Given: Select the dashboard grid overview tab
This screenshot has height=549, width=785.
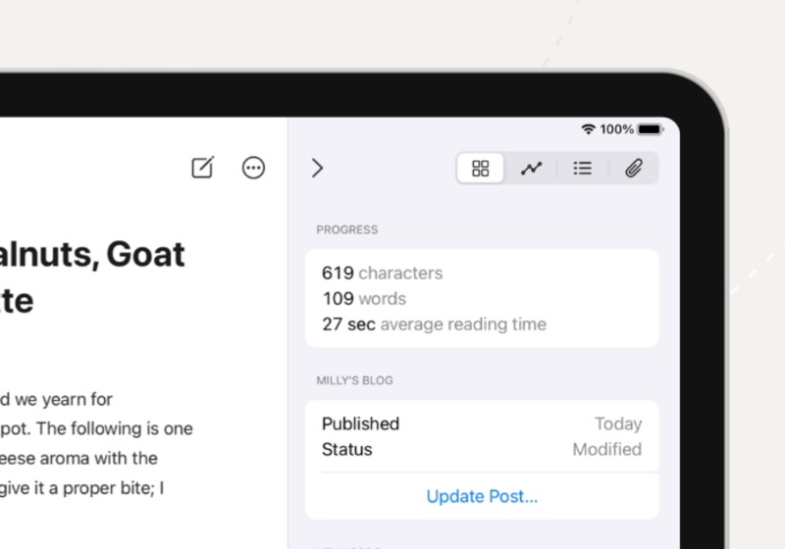Looking at the screenshot, I should [x=480, y=168].
